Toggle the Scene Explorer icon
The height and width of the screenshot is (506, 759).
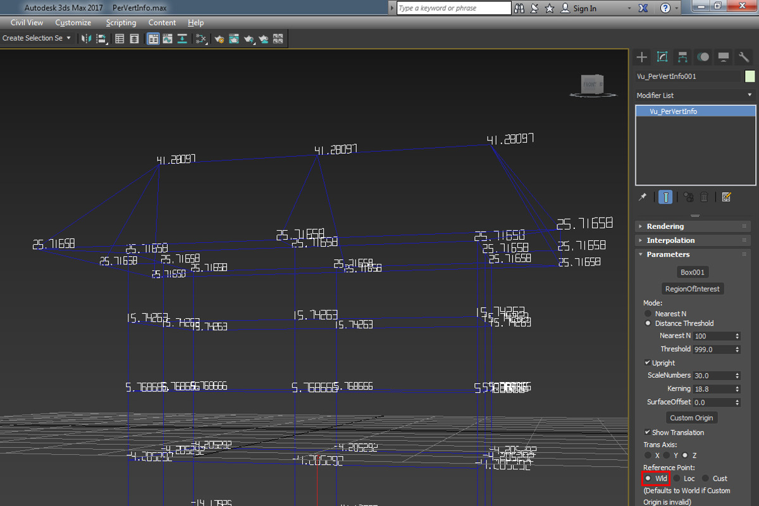pos(119,39)
